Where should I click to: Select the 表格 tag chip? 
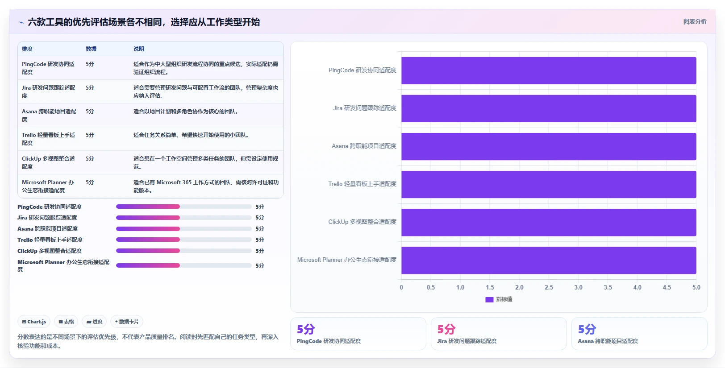click(x=66, y=322)
